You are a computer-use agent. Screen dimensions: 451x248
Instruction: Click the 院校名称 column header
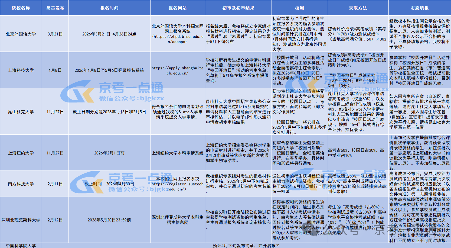point(21,8)
